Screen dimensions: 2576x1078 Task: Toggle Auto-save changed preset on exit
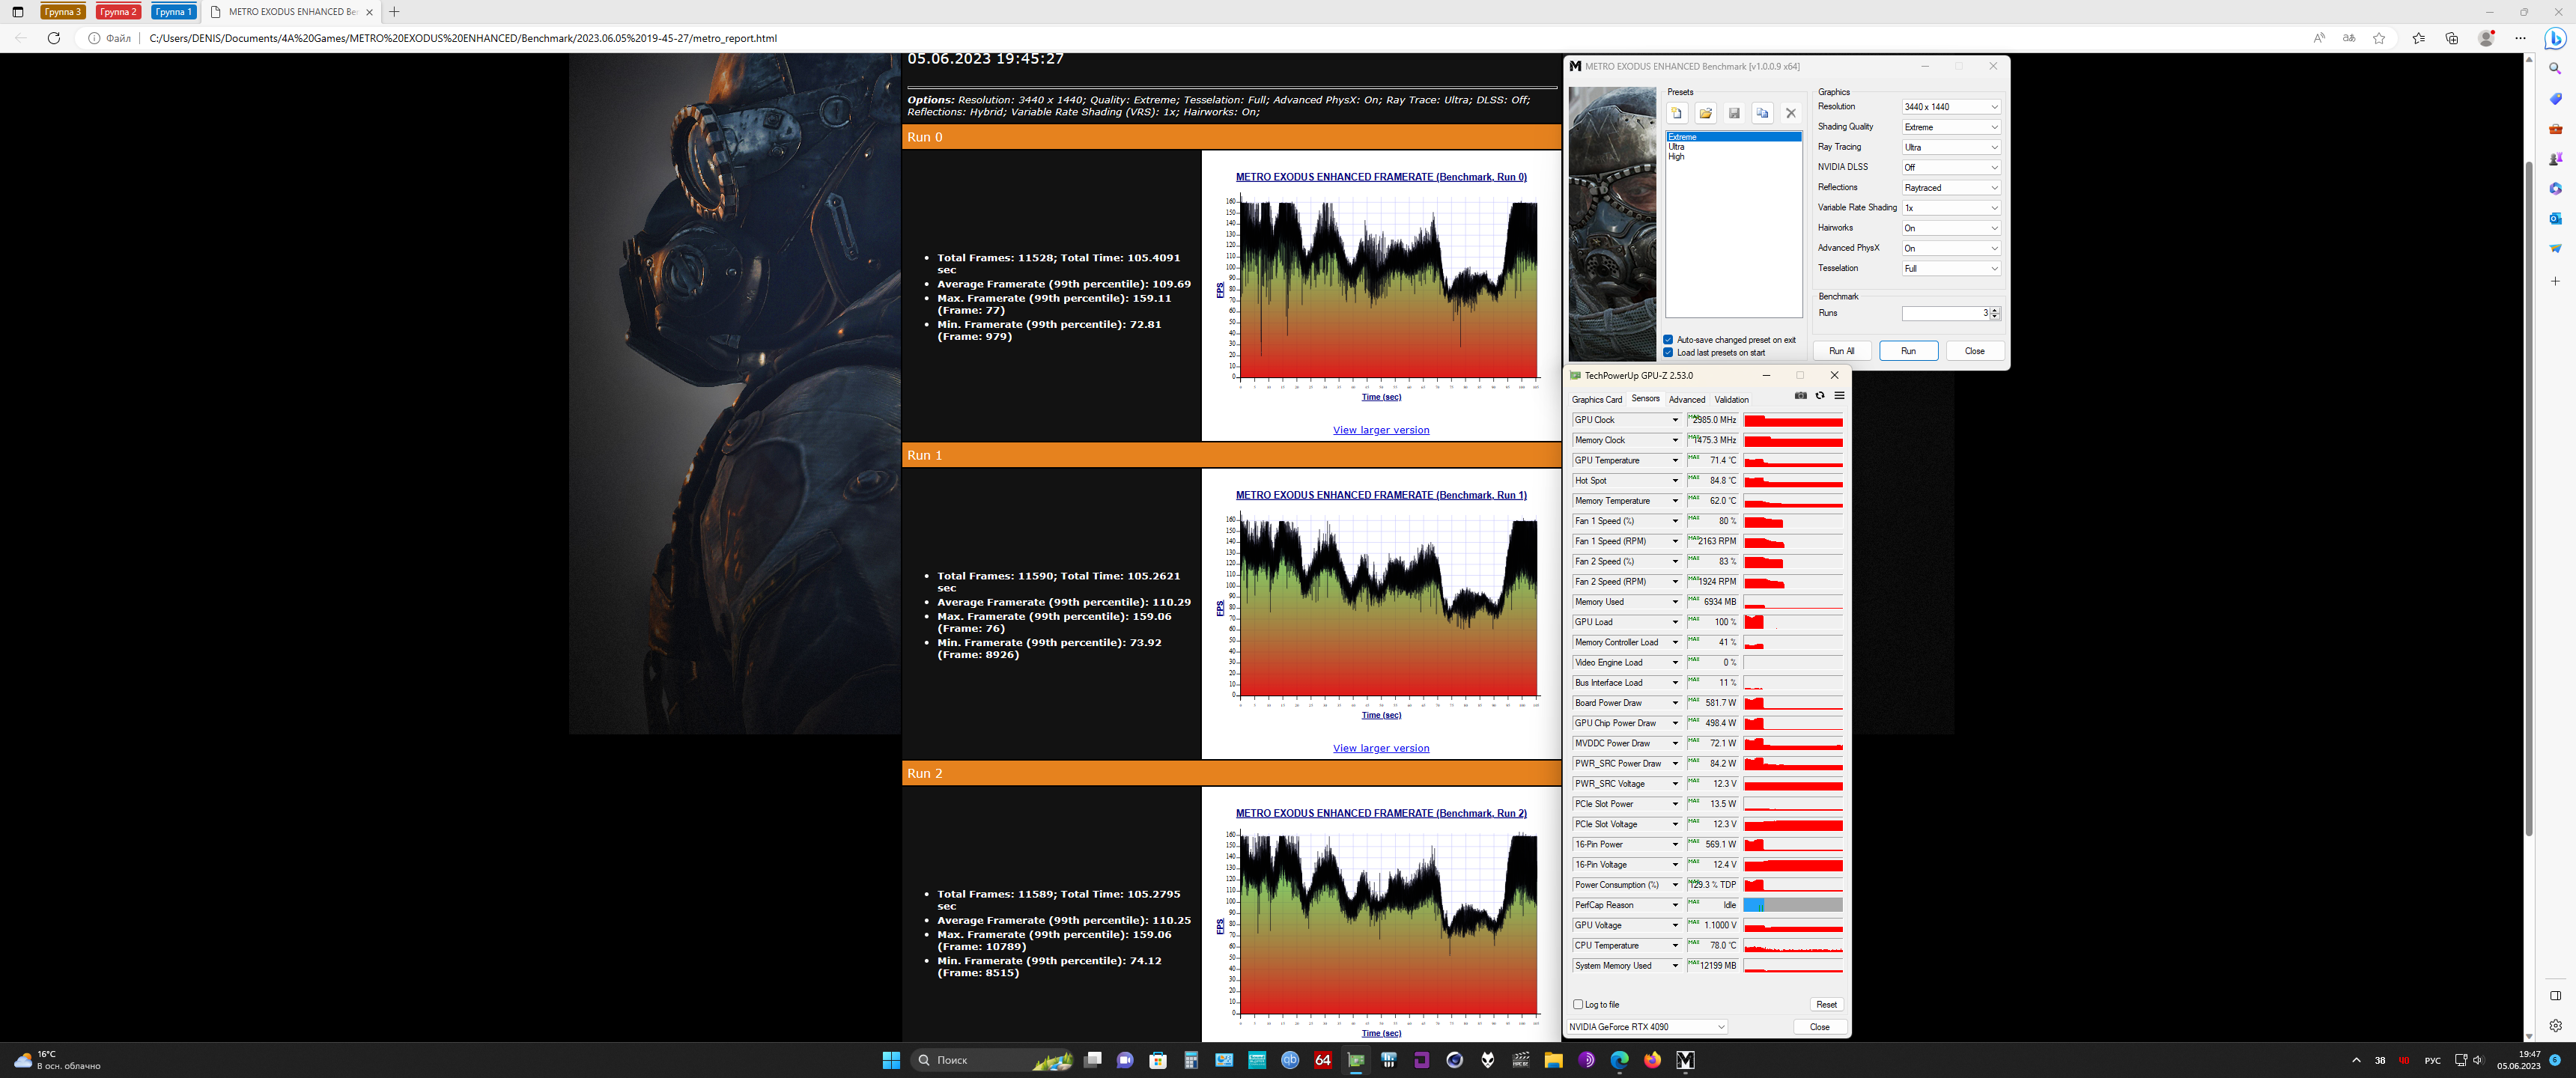pos(1668,340)
